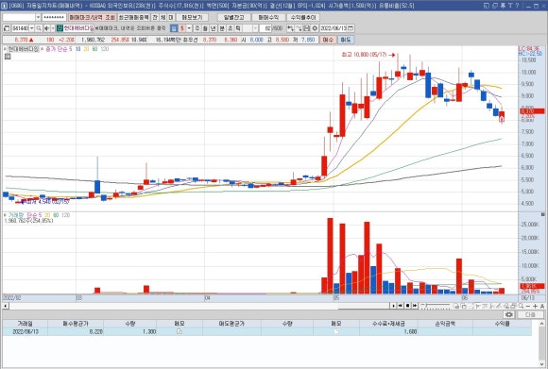Expand the period interval dropdown next to 5

(x=189, y=28)
